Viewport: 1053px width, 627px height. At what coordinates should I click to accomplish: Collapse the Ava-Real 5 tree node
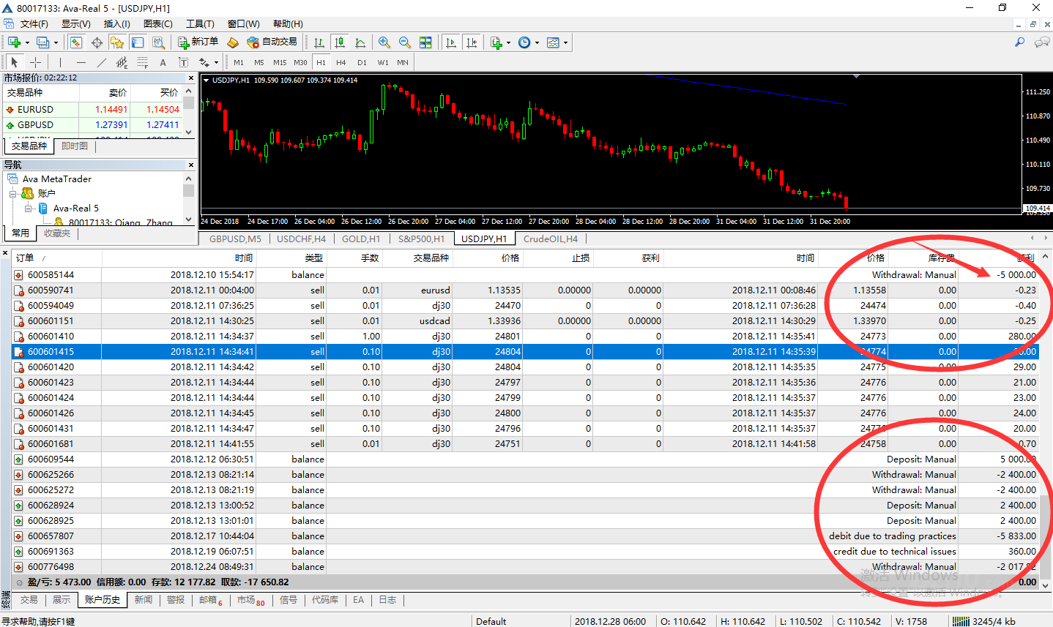point(29,209)
